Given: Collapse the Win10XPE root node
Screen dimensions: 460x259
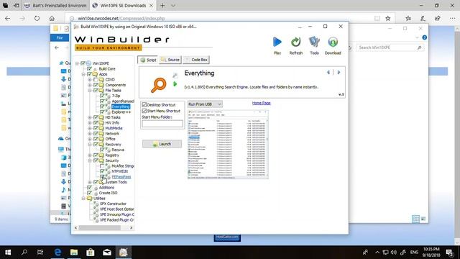Looking at the screenshot, I should point(77,63).
